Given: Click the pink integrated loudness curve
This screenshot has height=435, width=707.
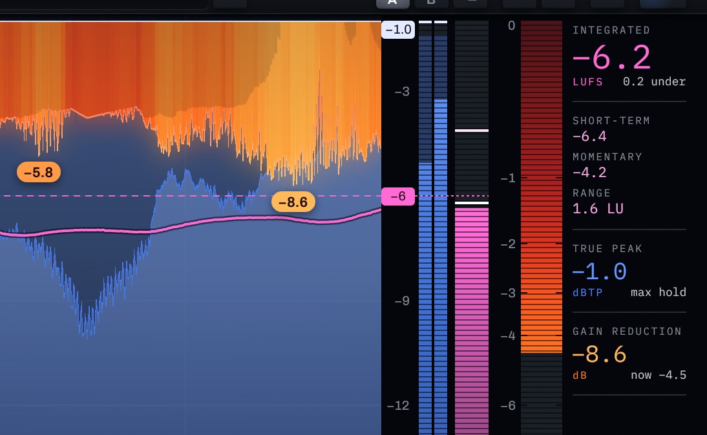Looking at the screenshot, I should click(x=191, y=224).
